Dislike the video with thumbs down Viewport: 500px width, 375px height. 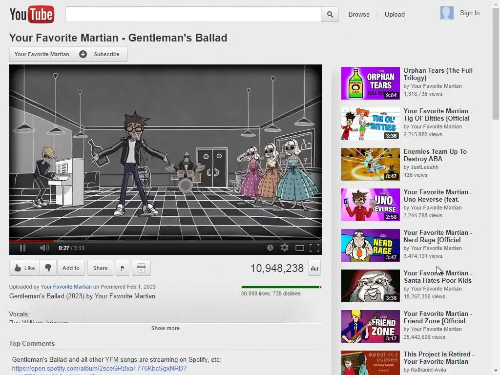[48, 268]
